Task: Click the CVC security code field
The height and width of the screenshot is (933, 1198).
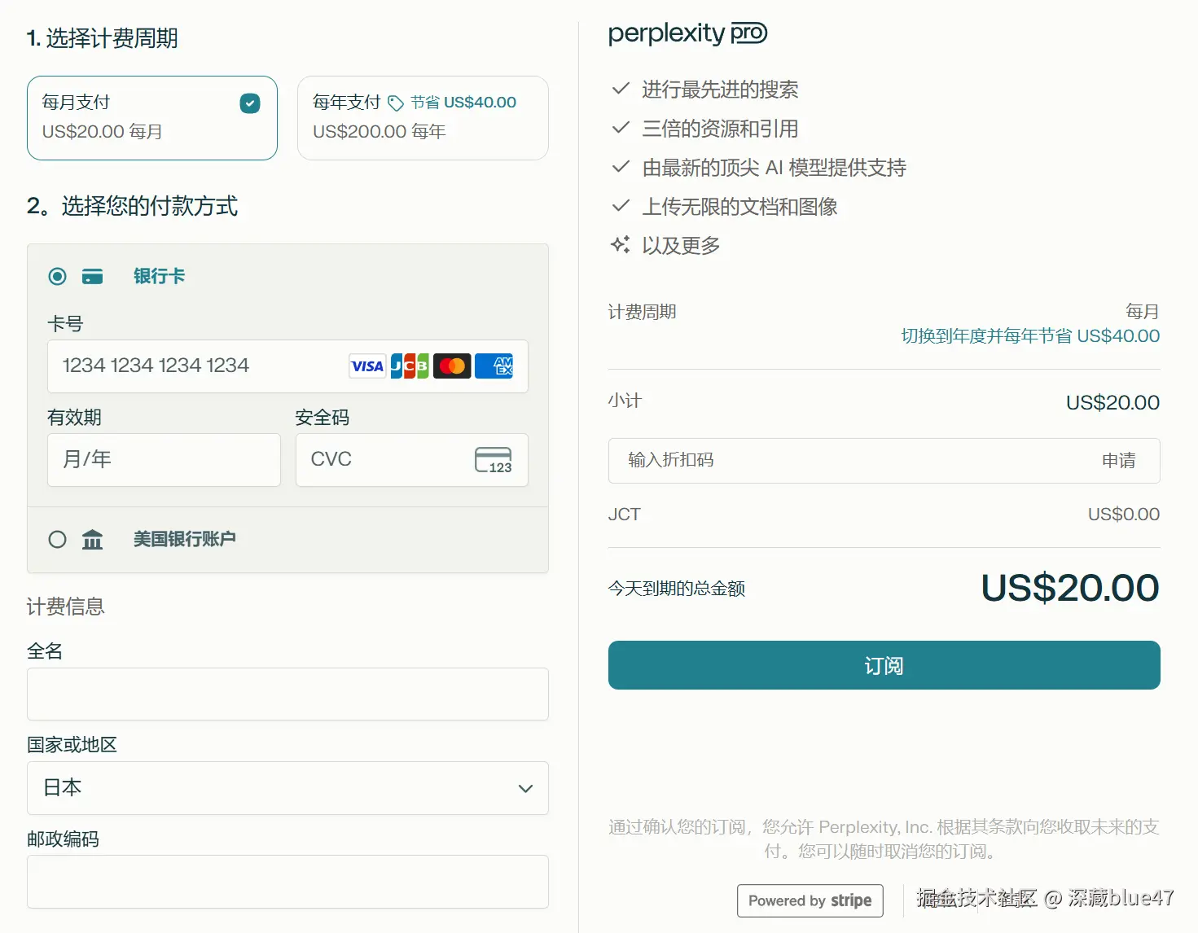Action: [412, 460]
